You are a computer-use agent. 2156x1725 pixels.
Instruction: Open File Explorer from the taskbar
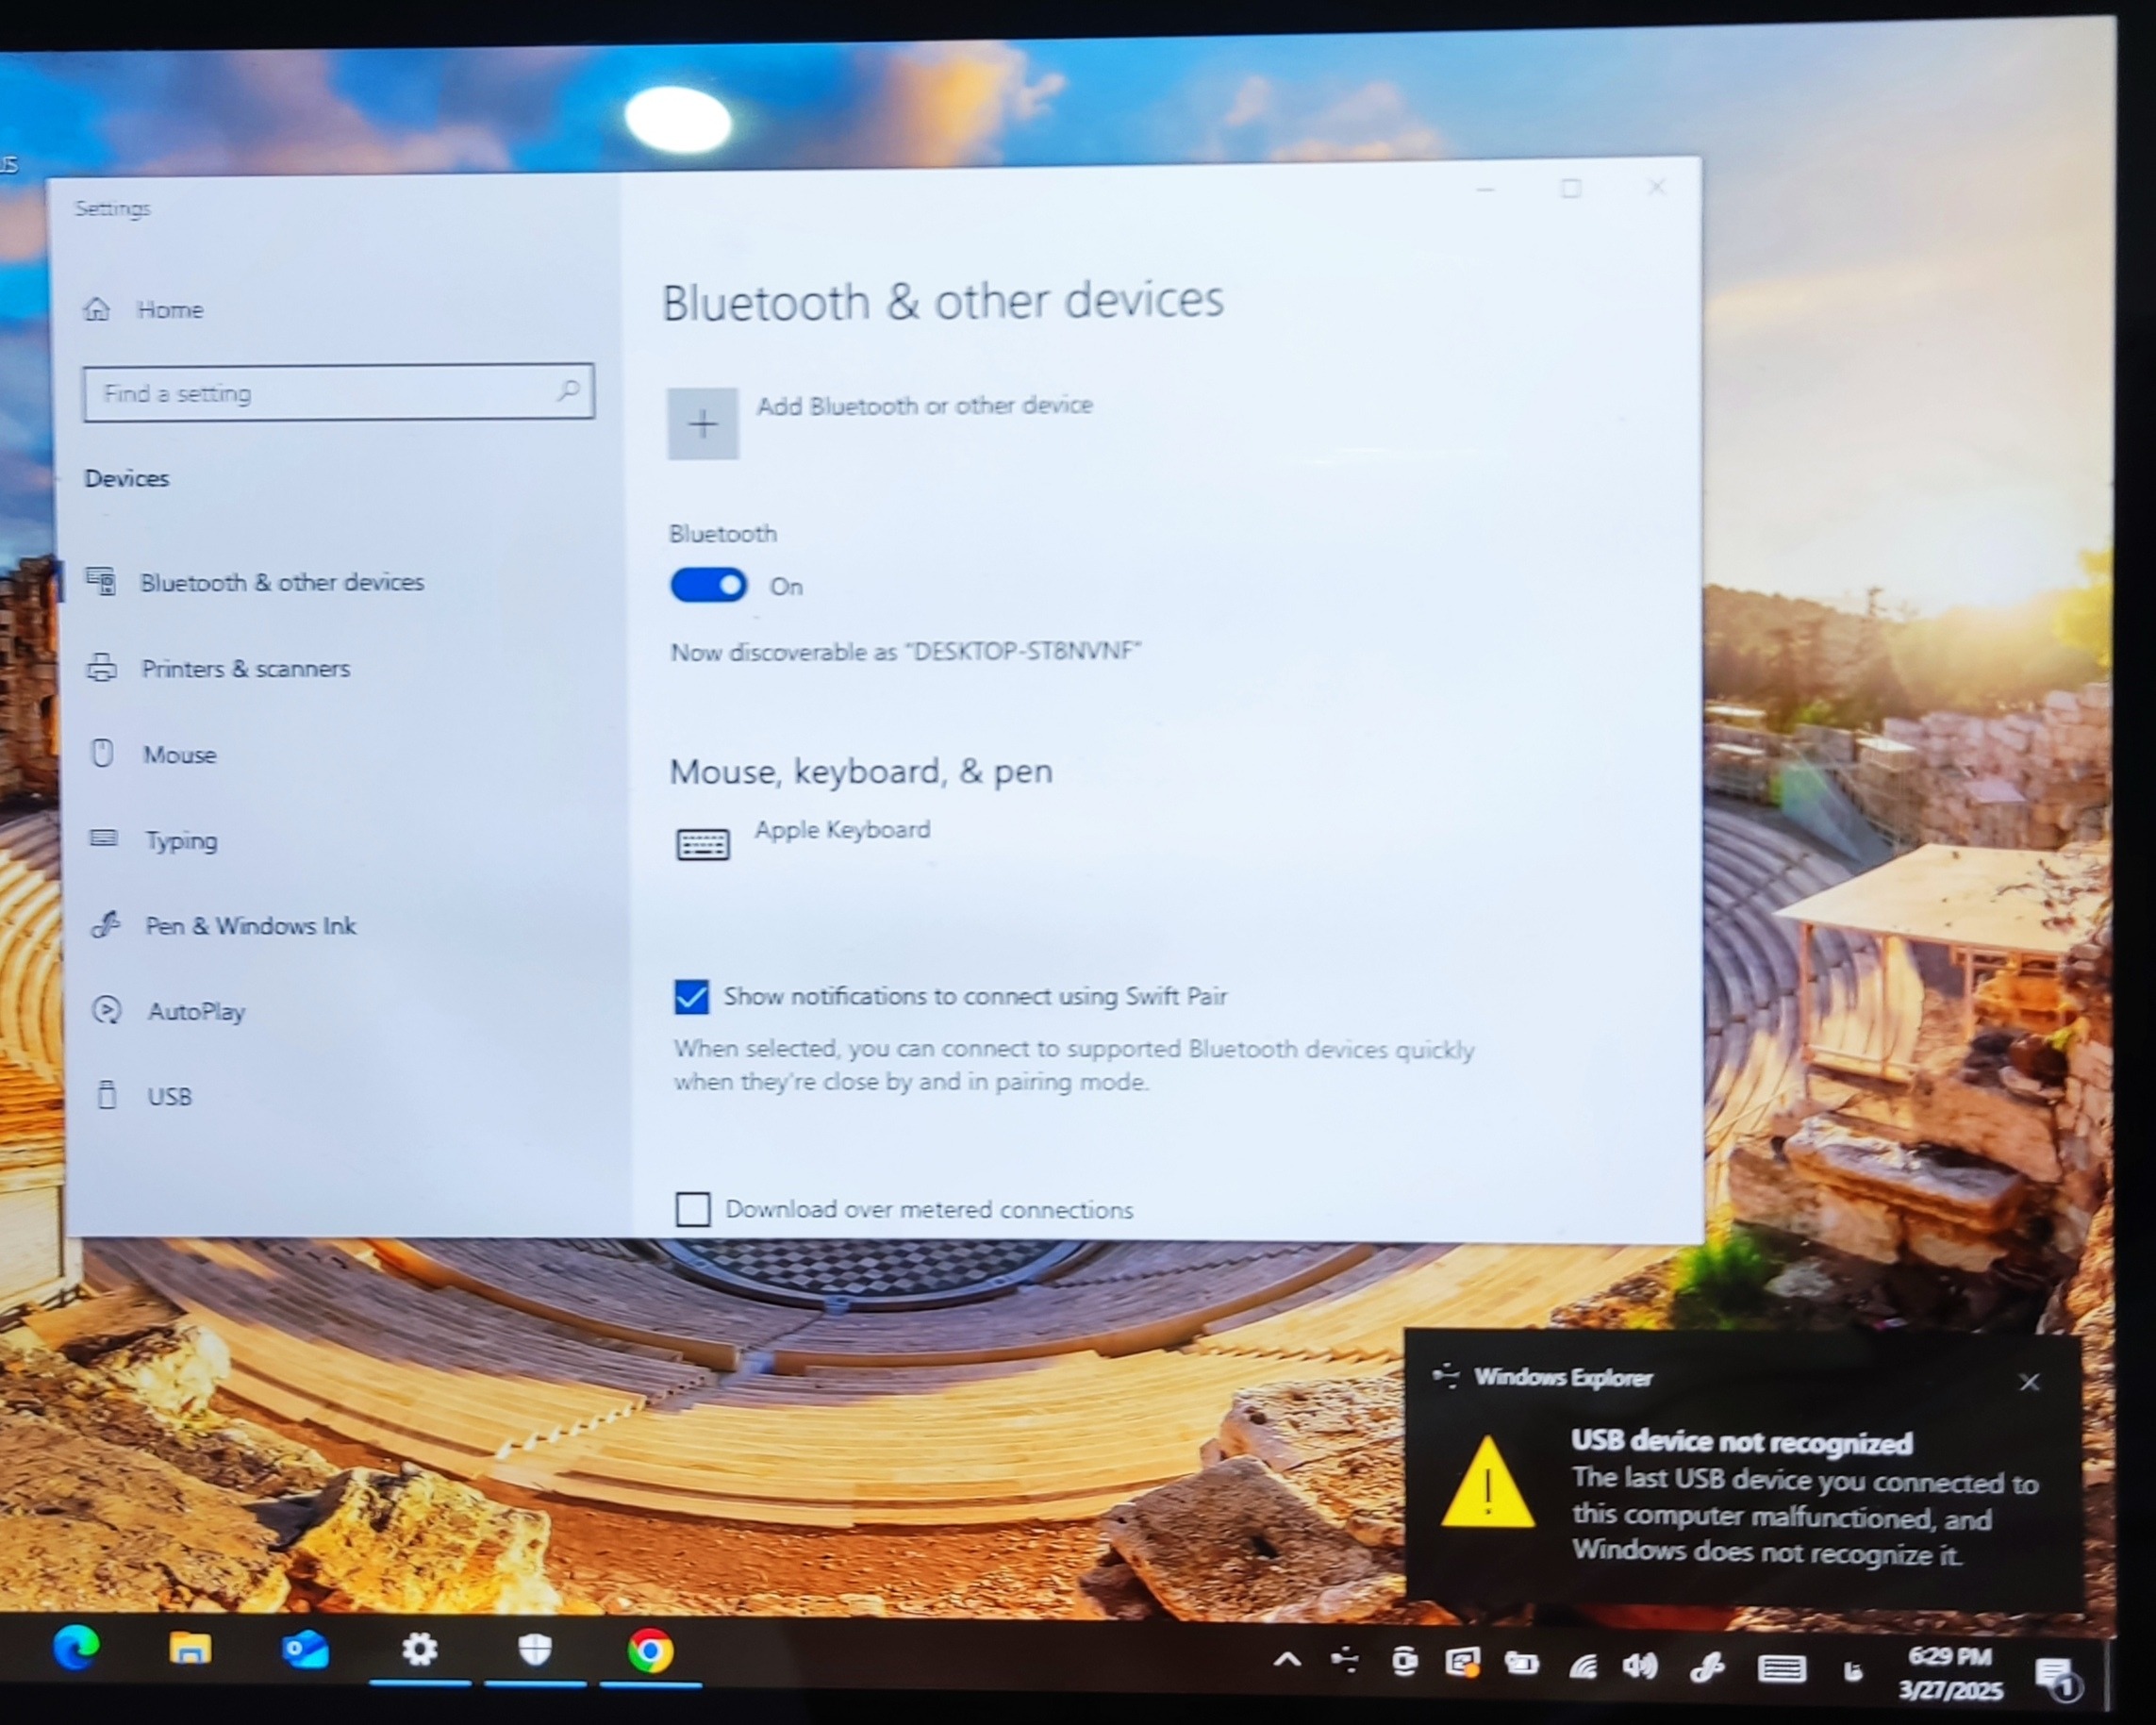pyautogui.click(x=190, y=1648)
